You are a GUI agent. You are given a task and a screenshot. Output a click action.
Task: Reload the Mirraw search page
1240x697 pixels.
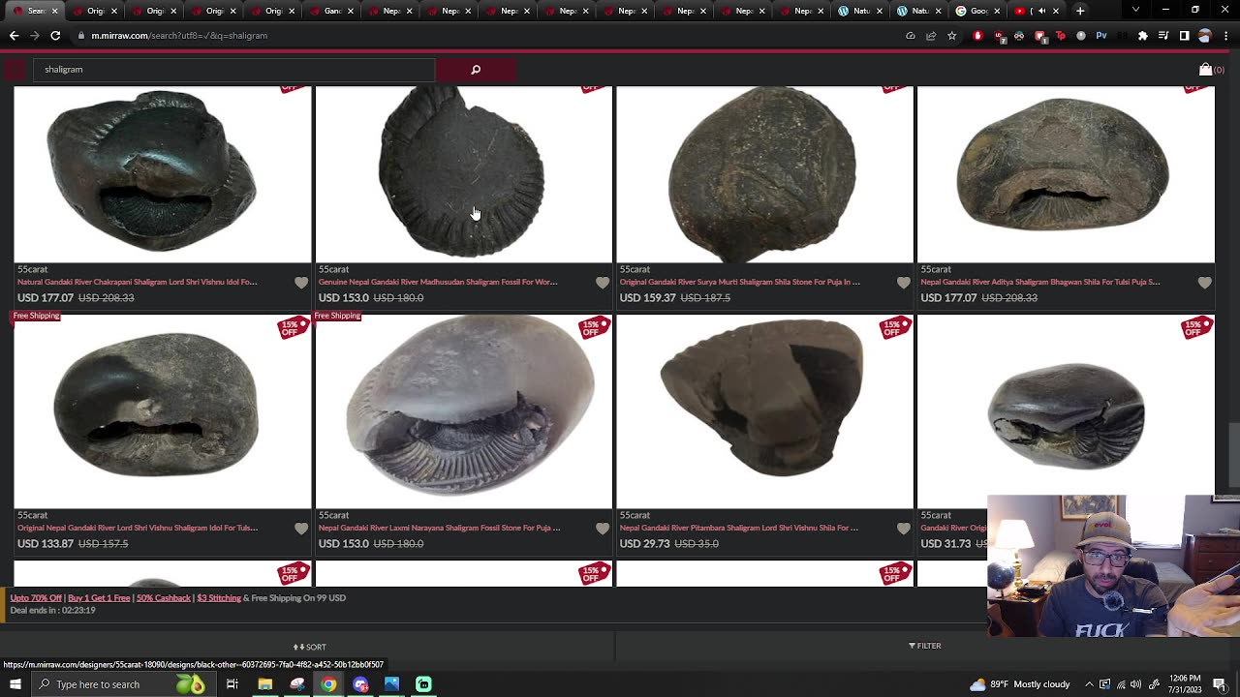click(x=55, y=36)
